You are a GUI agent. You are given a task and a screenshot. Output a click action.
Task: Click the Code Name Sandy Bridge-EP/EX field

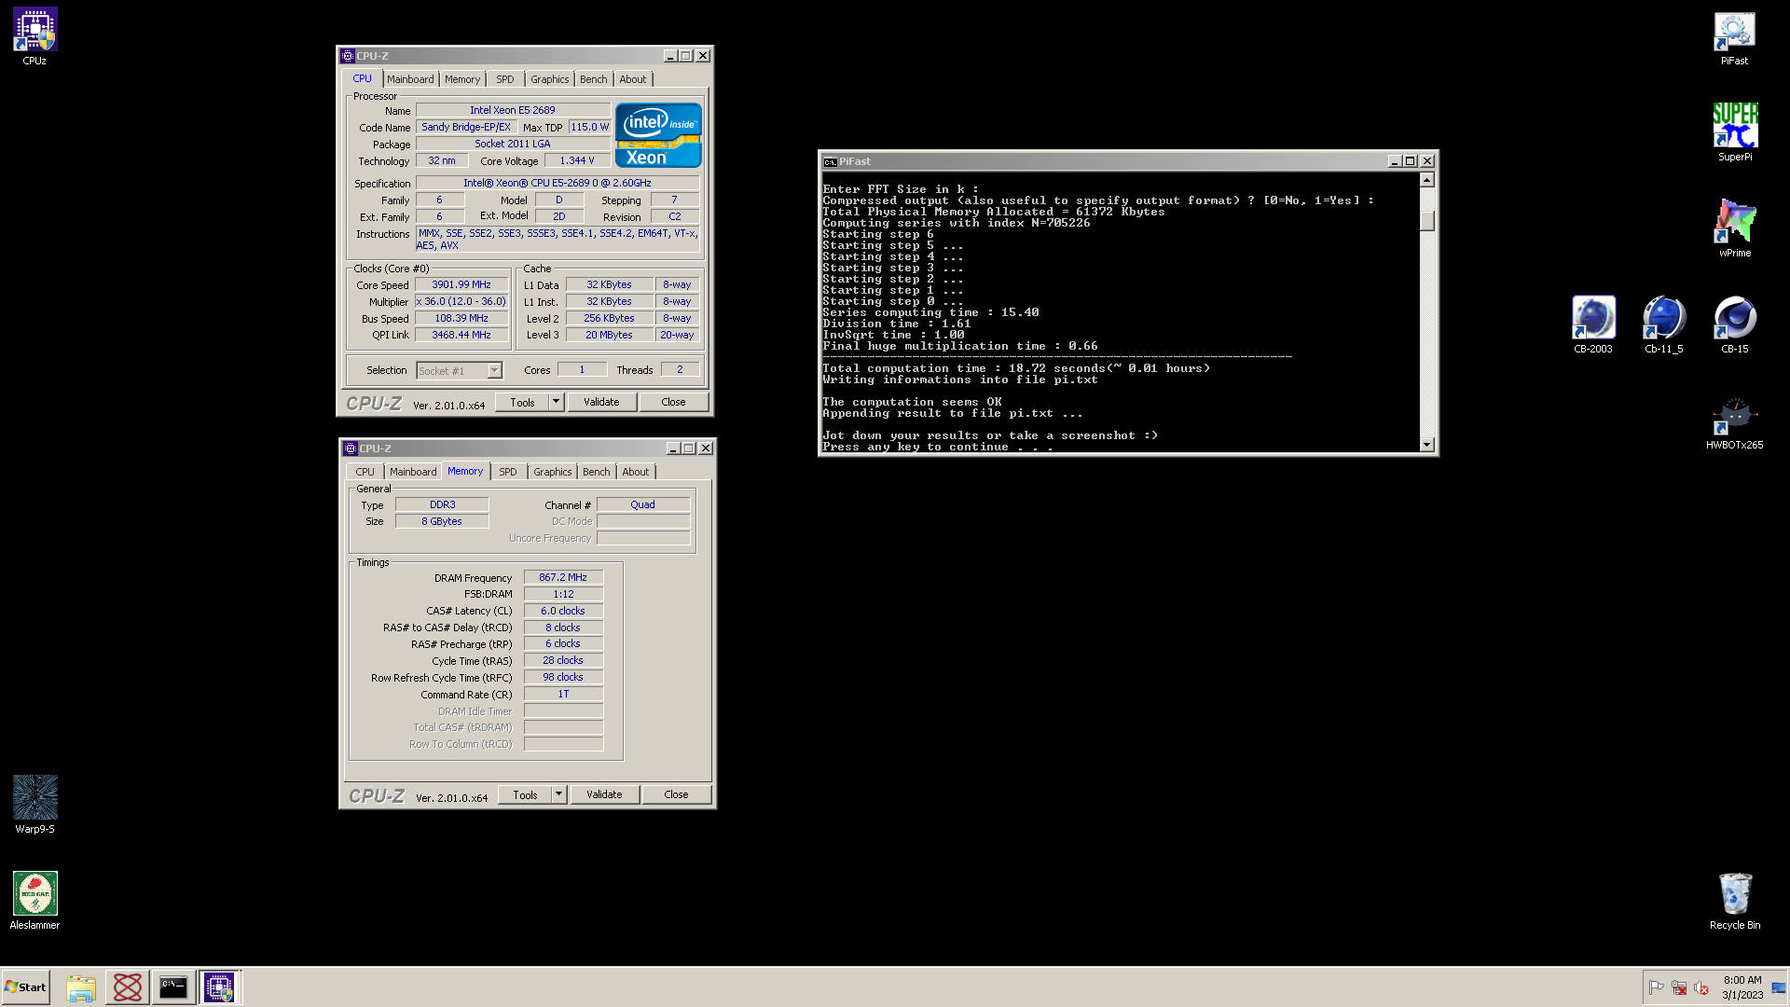(466, 127)
